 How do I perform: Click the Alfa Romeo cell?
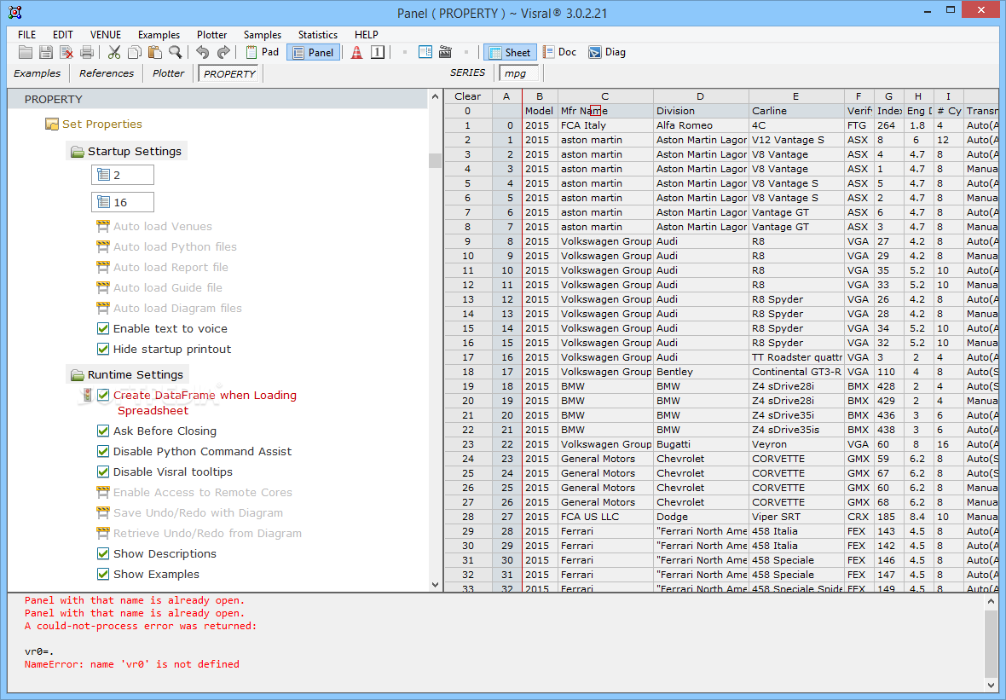coord(701,125)
